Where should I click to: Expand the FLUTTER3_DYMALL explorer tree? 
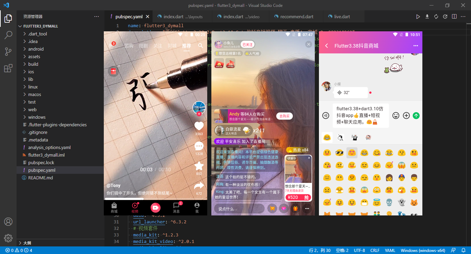click(x=39, y=26)
